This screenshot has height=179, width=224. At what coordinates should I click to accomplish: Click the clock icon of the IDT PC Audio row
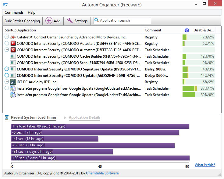(7, 82)
